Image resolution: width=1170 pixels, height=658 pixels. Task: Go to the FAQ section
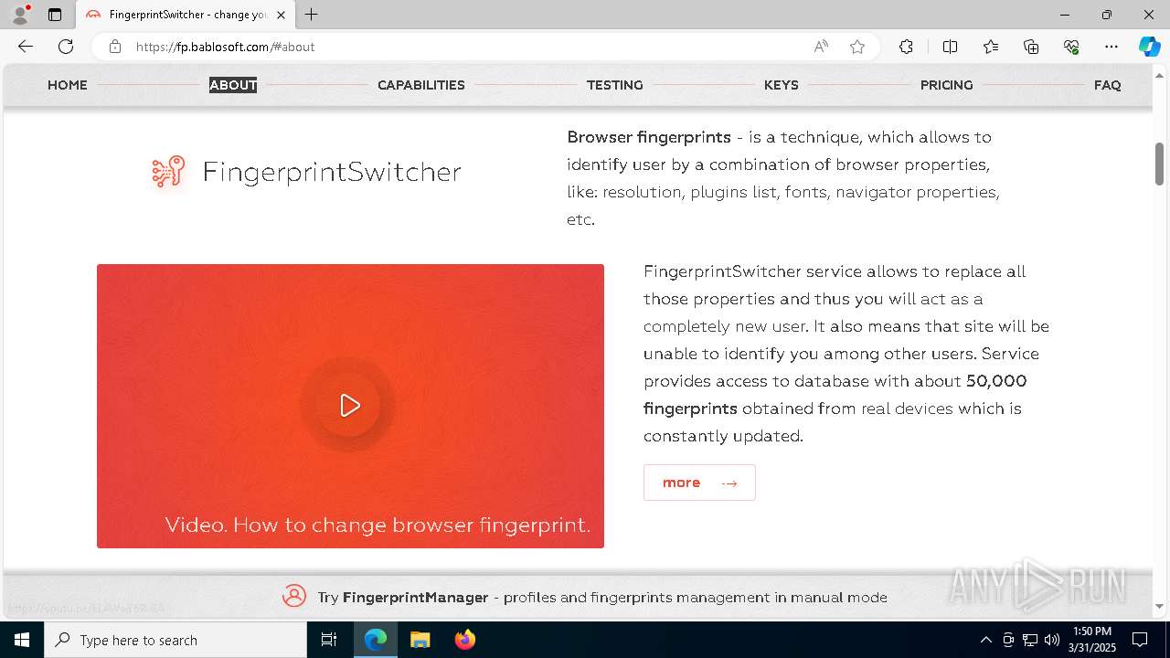1108,85
